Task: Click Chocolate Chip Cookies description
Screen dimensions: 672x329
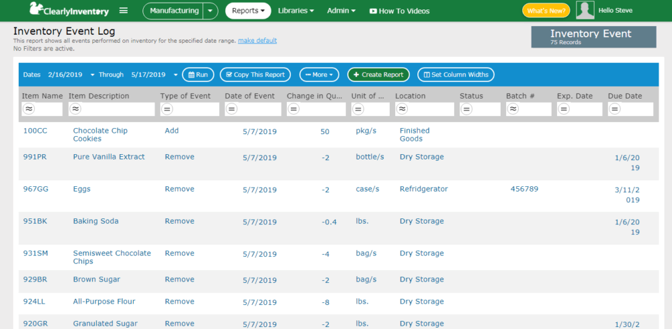Action: (x=100, y=135)
